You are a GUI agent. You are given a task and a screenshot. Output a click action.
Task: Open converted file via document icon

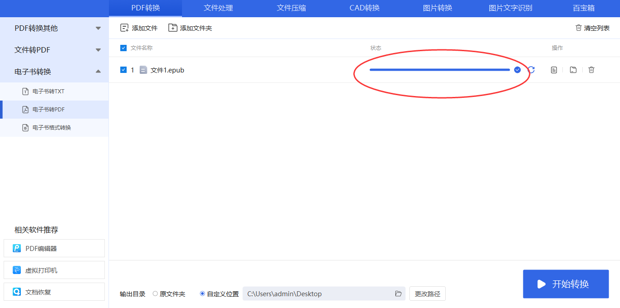554,70
